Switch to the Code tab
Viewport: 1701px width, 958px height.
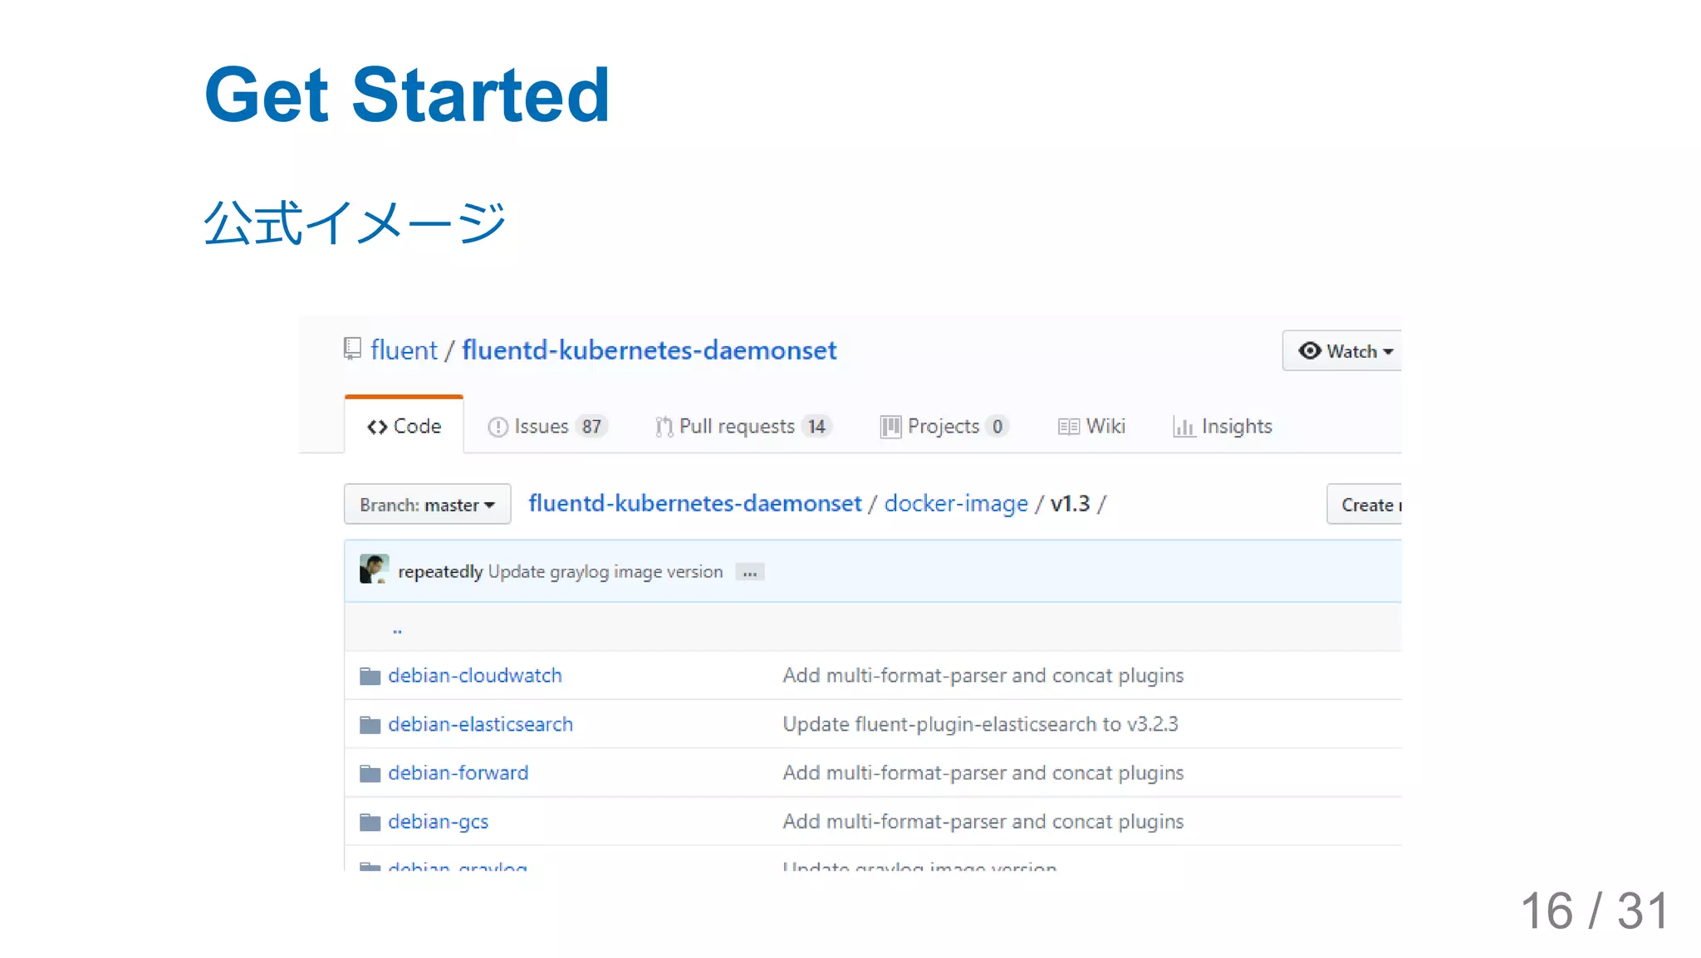[404, 426]
